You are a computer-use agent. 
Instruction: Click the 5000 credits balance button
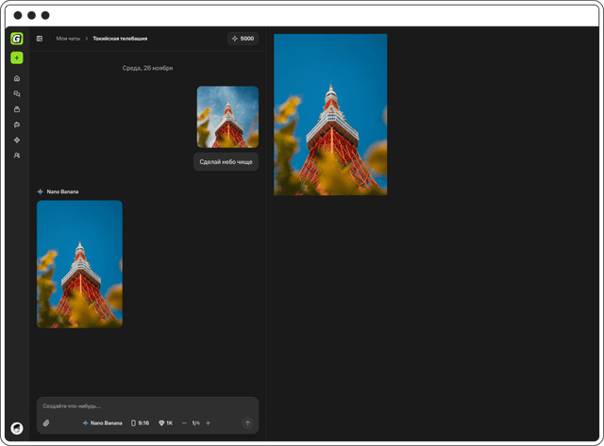[x=243, y=39]
